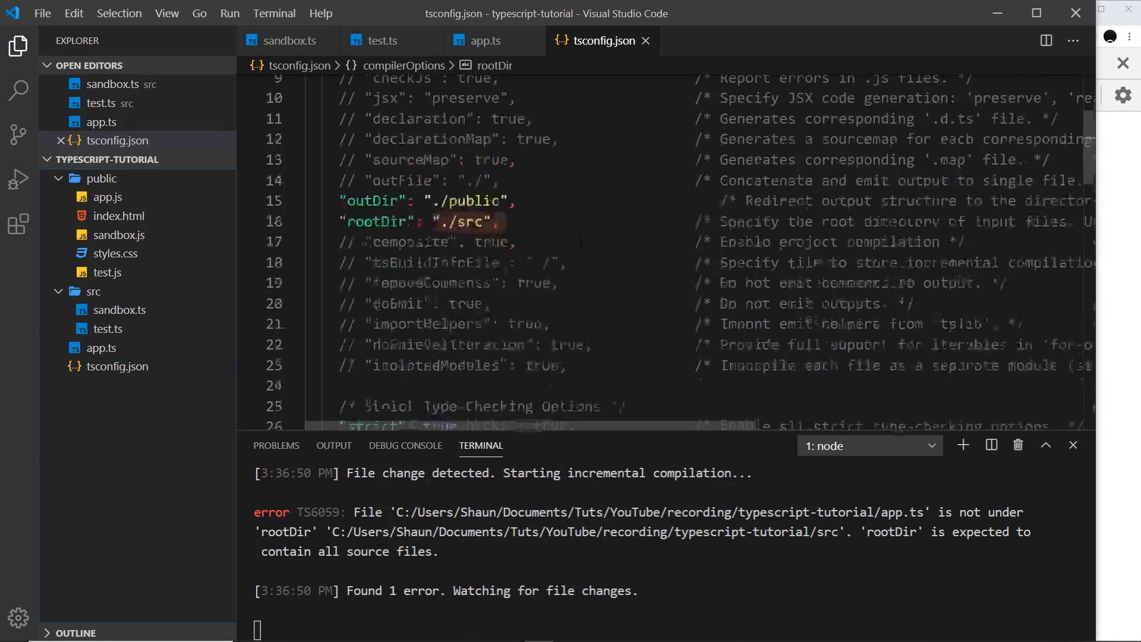This screenshot has height=642, width=1141.
Task: Open styles.css in the file tree
Action: [x=115, y=254]
